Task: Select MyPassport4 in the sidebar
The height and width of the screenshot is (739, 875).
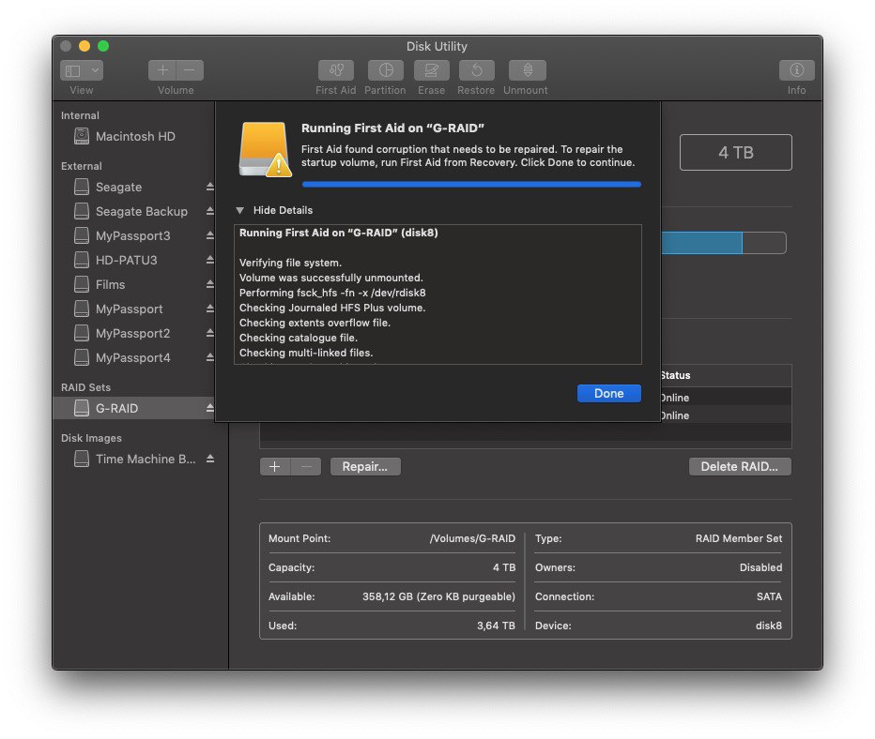Action: 132,358
